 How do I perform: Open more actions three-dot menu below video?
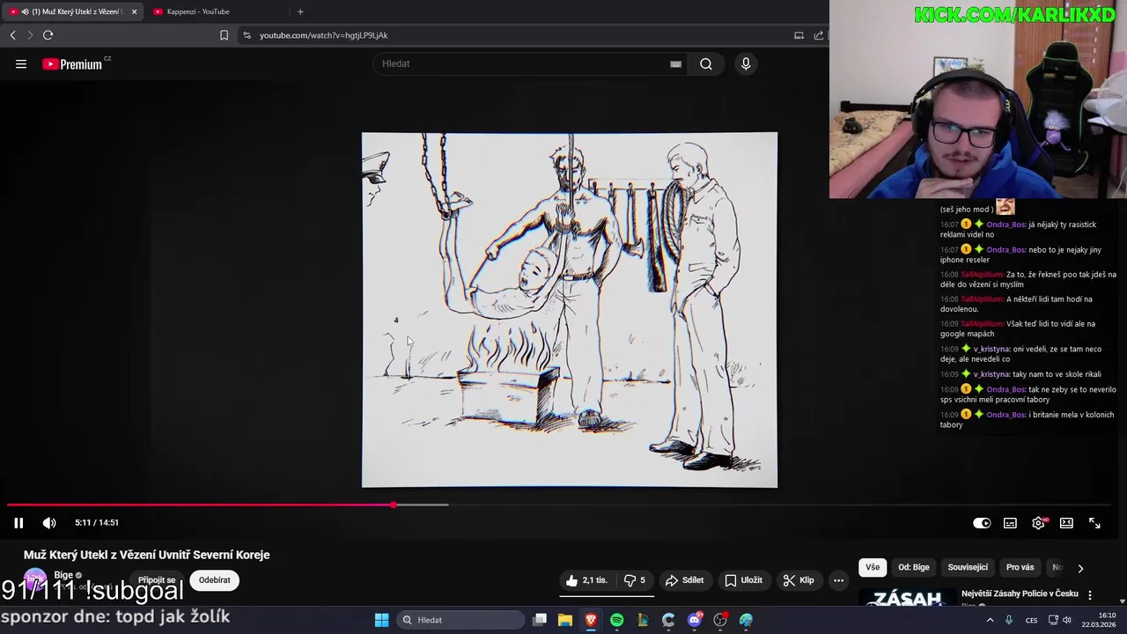click(x=838, y=580)
